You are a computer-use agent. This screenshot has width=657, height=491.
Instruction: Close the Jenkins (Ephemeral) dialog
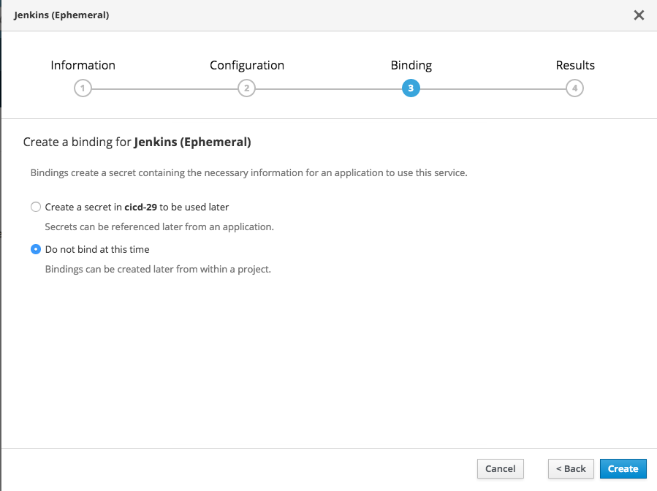pyautogui.click(x=639, y=15)
